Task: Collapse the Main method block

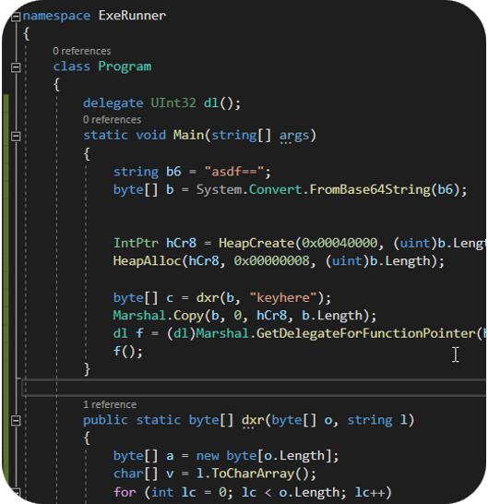Action: pyautogui.click(x=16, y=137)
